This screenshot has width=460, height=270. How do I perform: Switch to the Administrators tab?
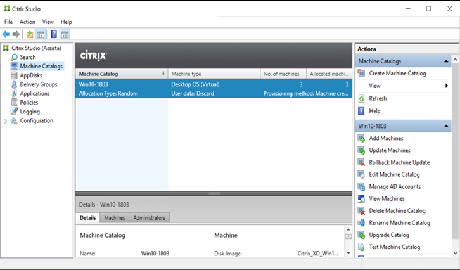(x=150, y=218)
